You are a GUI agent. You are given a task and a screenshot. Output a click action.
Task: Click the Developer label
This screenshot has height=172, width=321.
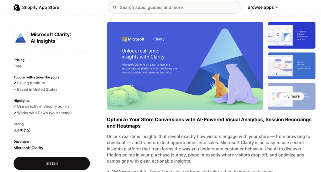(x=22, y=142)
